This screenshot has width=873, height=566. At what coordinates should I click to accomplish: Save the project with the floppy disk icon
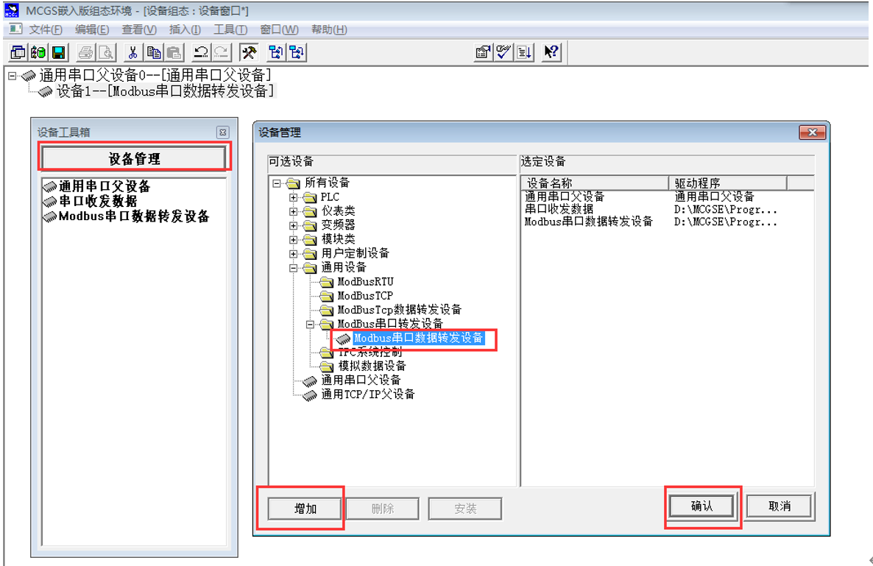coord(58,52)
